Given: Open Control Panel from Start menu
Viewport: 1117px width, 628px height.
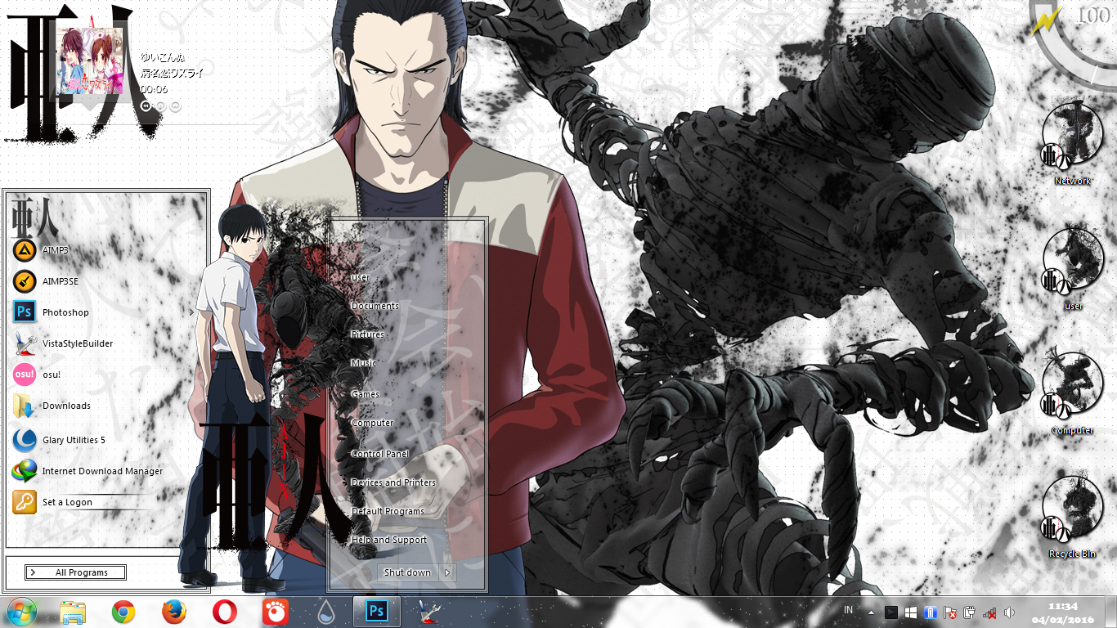Looking at the screenshot, I should 379,454.
